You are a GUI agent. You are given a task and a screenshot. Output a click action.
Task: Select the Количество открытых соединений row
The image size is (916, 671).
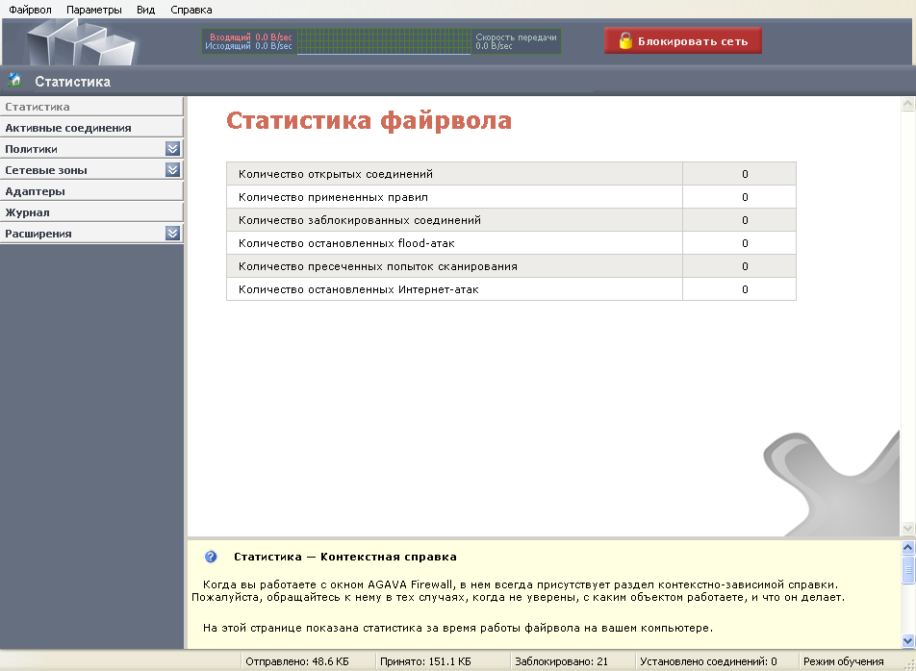point(511,174)
